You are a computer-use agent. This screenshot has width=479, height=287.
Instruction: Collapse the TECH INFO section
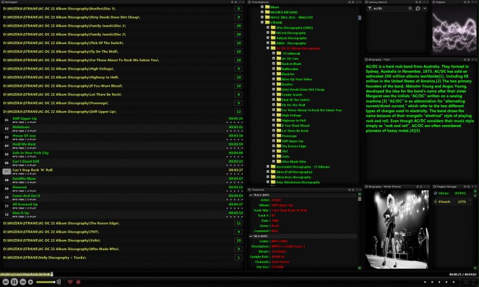point(251,236)
